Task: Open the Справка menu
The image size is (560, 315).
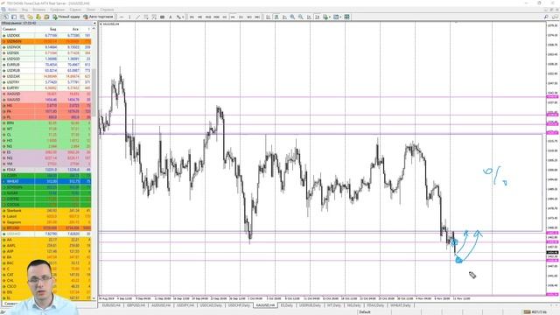Action: pyautogui.click(x=107, y=10)
